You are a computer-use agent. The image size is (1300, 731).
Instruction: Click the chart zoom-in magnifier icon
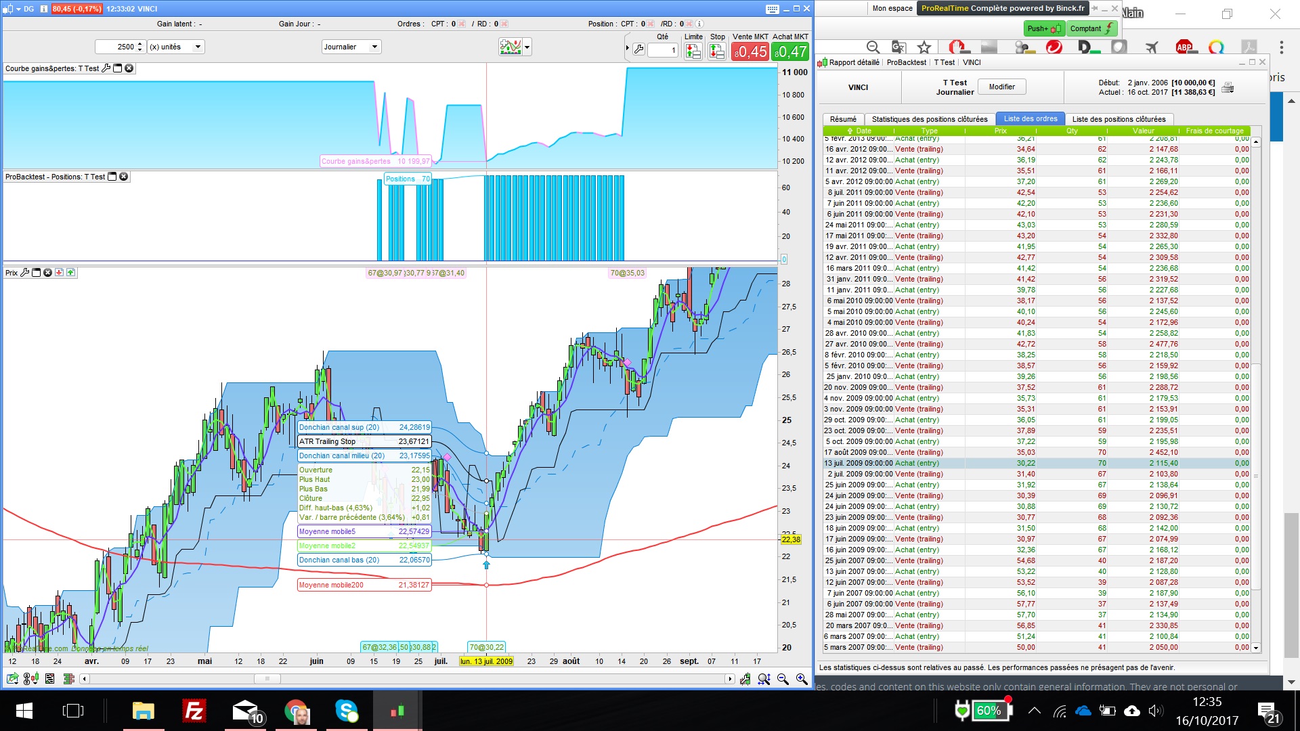(x=802, y=679)
